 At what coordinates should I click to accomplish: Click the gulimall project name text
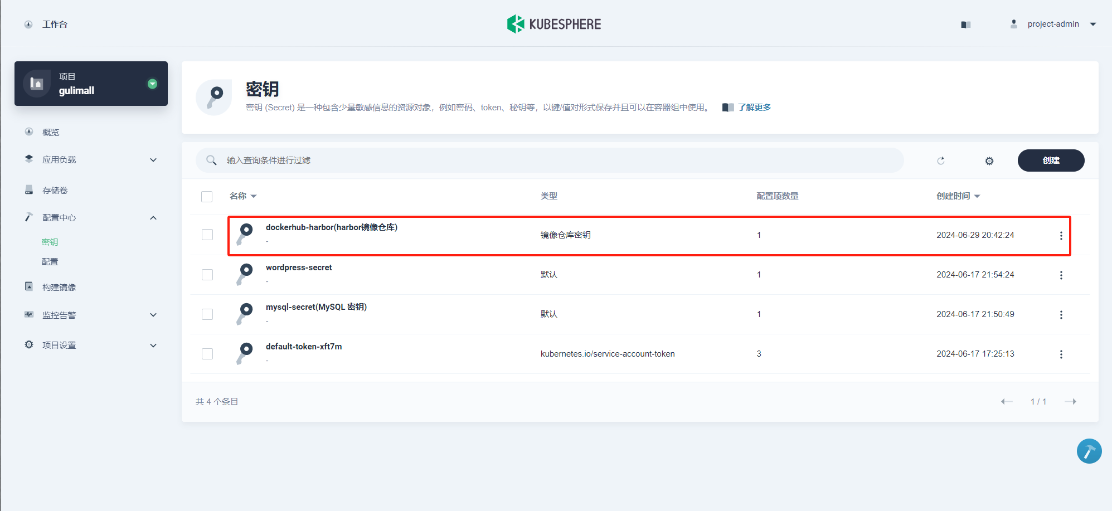coord(76,91)
